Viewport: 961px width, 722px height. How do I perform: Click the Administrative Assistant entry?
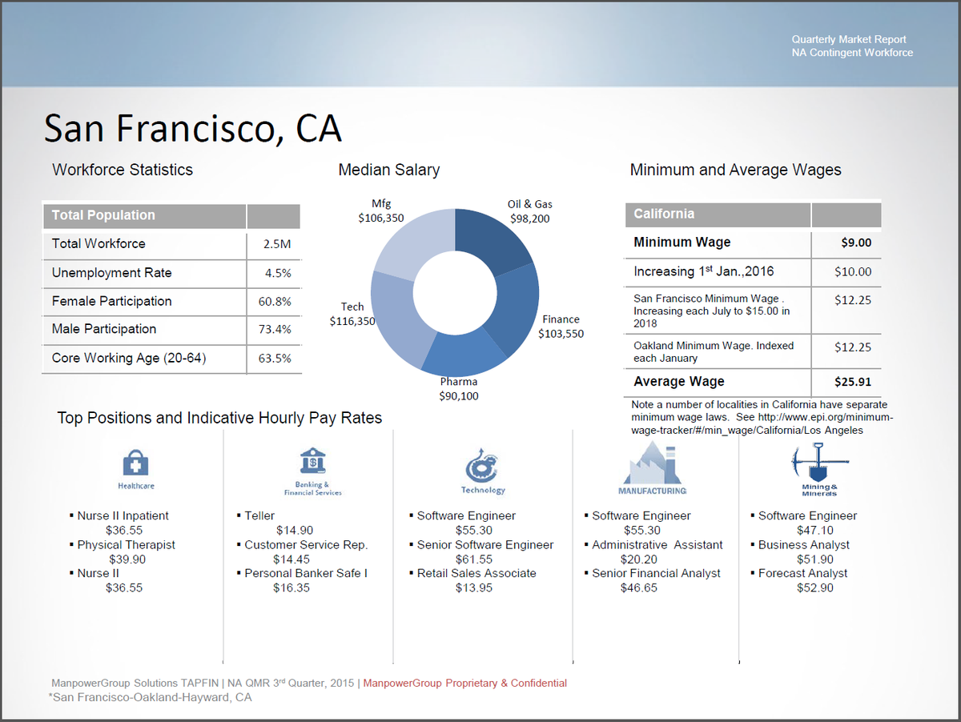pyautogui.click(x=657, y=544)
